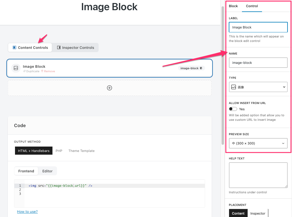
Task: Click the copy icon beside the image-block badge
Action: point(201,68)
